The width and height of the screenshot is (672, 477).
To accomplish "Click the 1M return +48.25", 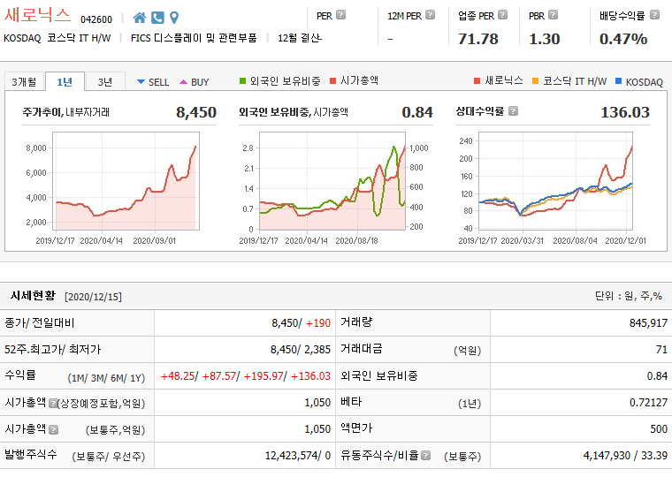I will pyautogui.click(x=178, y=376).
